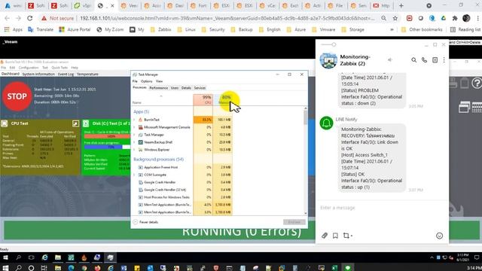The height and width of the screenshot is (271, 482).
Task: Bookmark this page with the star icon
Action: tap(395, 18)
